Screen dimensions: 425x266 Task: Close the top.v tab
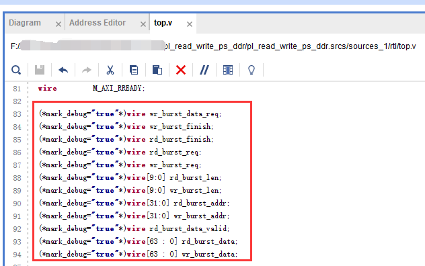[x=190, y=24]
